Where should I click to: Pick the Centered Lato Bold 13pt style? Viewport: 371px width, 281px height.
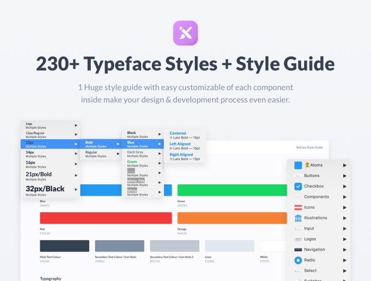pyautogui.click(x=185, y=135)
